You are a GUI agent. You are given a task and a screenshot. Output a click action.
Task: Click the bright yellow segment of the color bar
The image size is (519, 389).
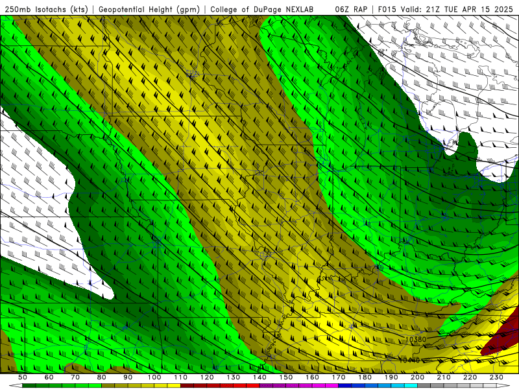tap(174, 386)
